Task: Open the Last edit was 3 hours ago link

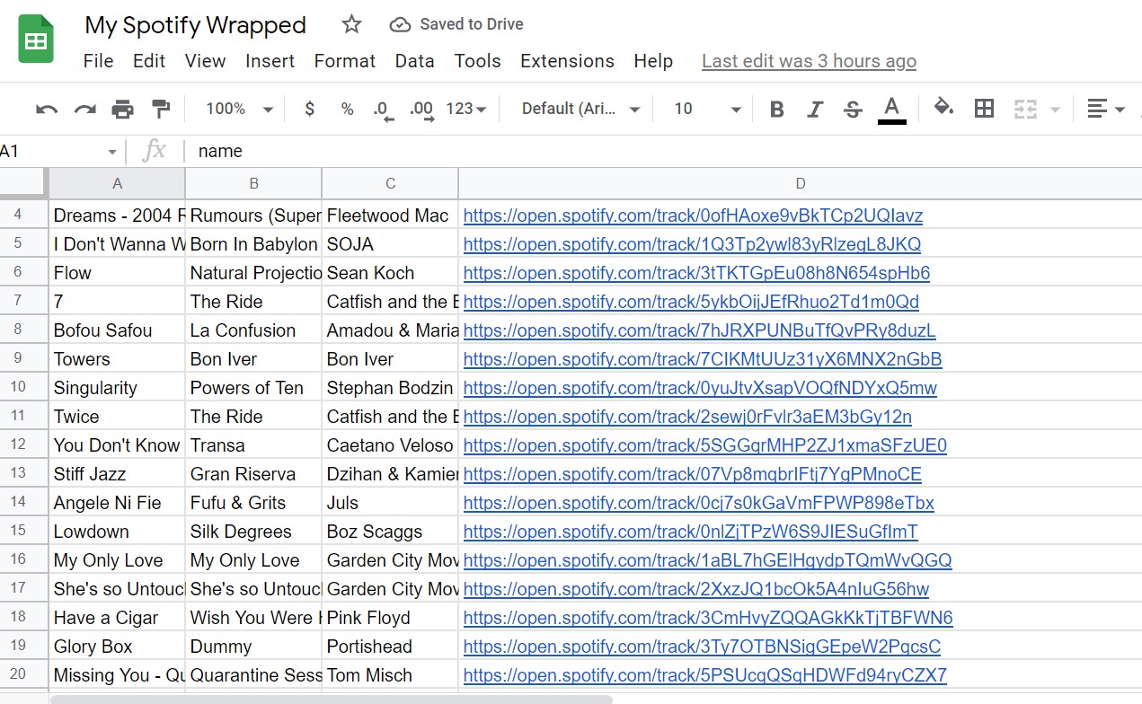Action: tap(809, 61)
